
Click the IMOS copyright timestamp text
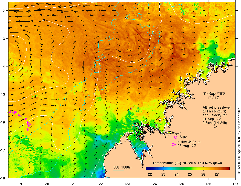(239, 141)
